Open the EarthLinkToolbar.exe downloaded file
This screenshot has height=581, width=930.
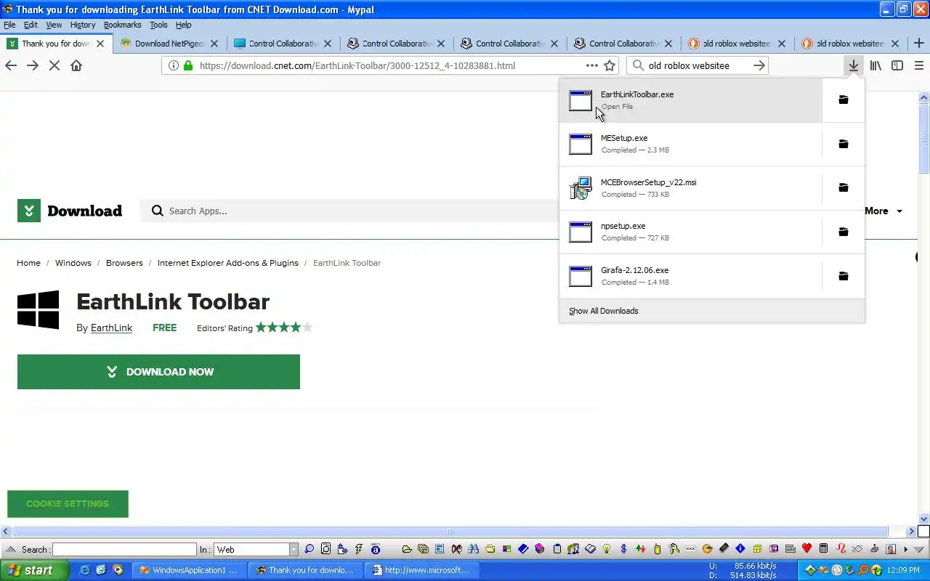coord(690,100)
